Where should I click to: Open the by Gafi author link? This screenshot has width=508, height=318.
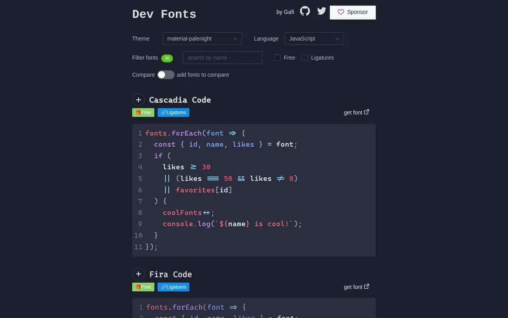[285, 12]
